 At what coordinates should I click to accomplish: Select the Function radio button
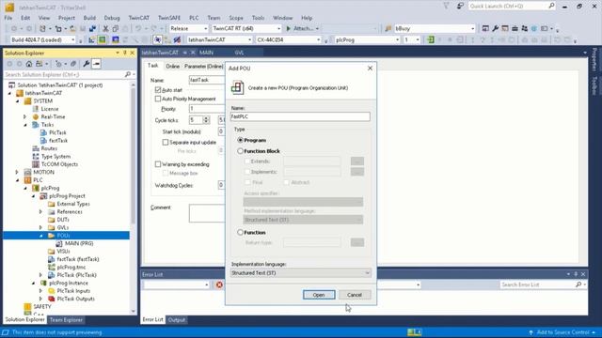(241, 232)
